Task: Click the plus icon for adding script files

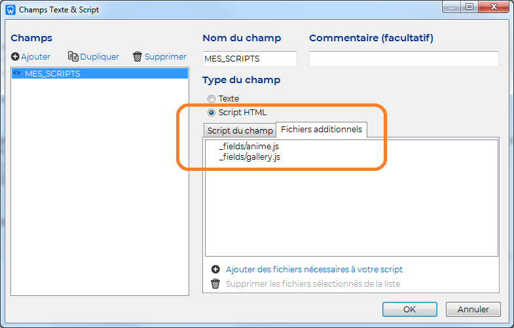Action: click(x=215, y=269)
